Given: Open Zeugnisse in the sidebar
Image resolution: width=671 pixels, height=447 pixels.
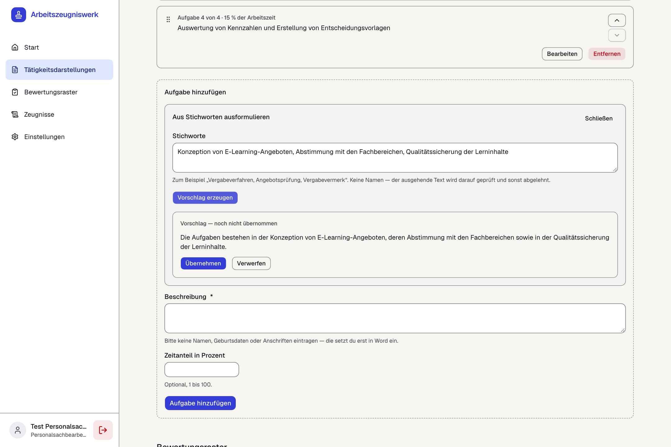Looking at the screenshot, I should click(59, 114).
